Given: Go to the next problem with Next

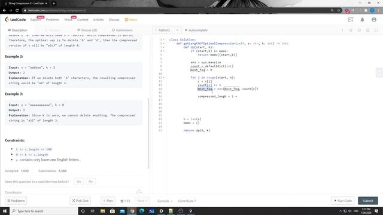Looking at the screenshot, I should click(x=142, y=201).
